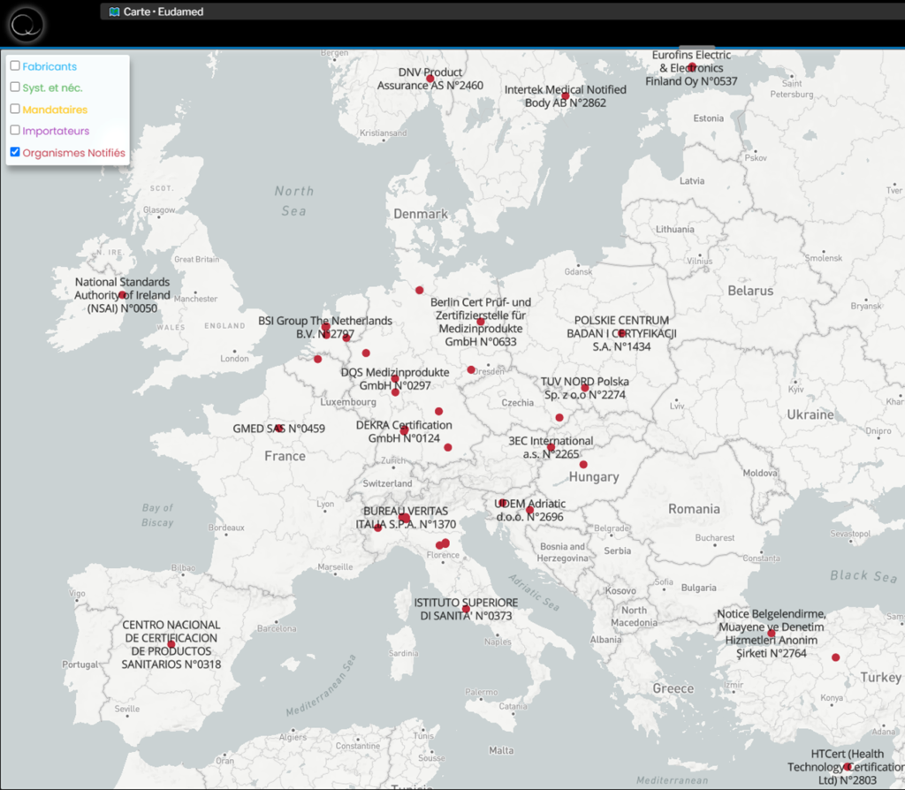
Task: Click the red marker in Belgium
Action: [317, 359]
